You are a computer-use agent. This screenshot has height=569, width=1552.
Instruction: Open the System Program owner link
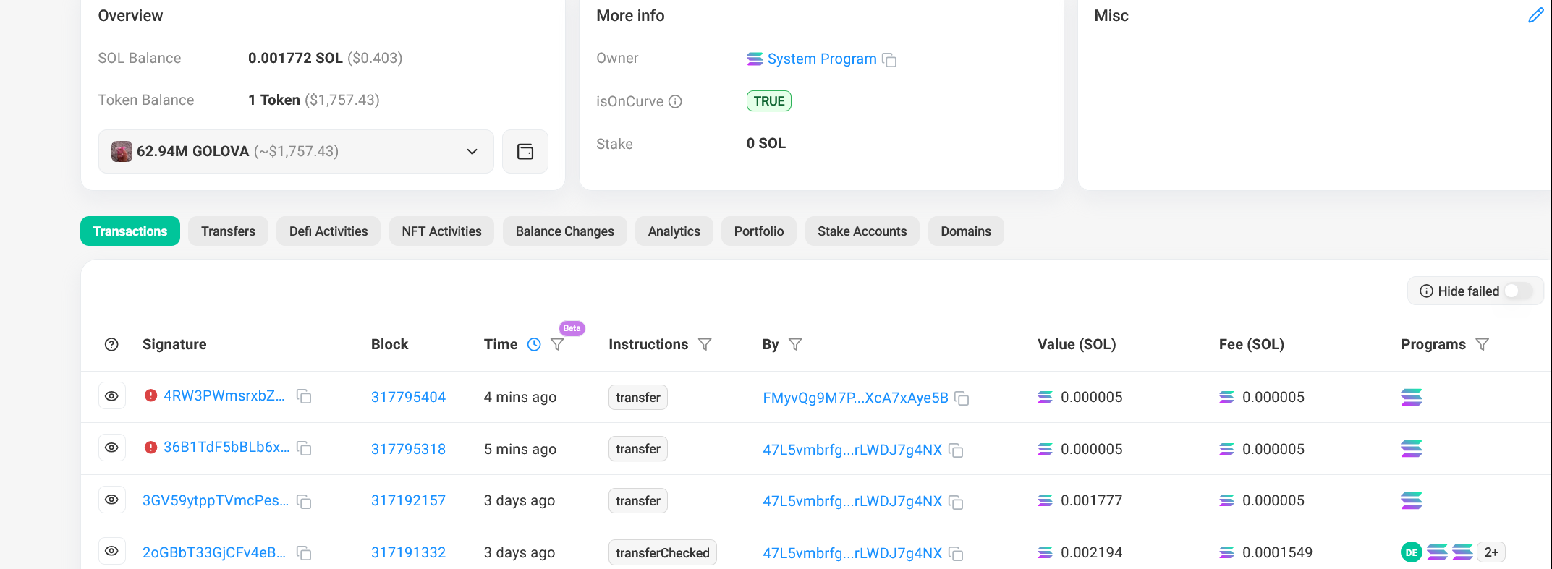[x=821, y=59]
